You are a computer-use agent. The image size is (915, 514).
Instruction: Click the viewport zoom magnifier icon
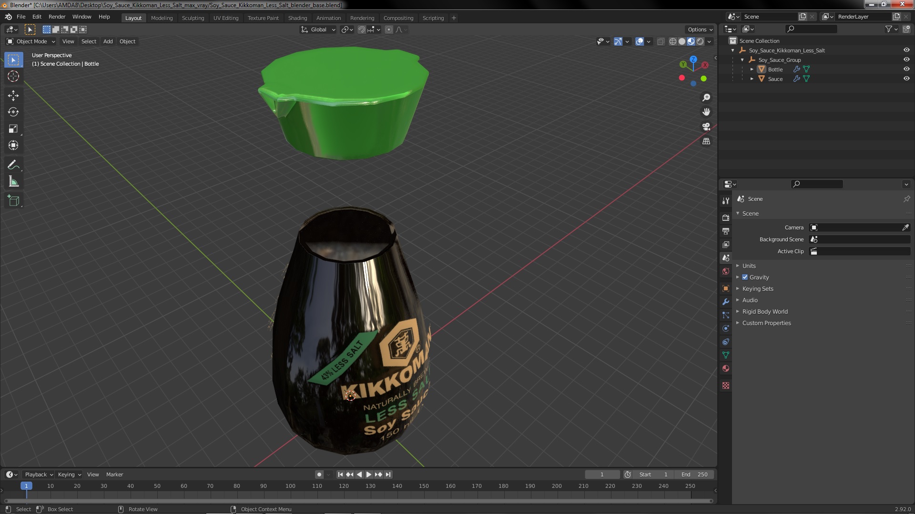[x=706, y=97]
